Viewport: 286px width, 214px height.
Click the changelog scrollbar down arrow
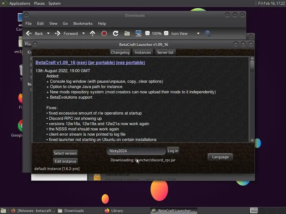[x=252, y=140]
